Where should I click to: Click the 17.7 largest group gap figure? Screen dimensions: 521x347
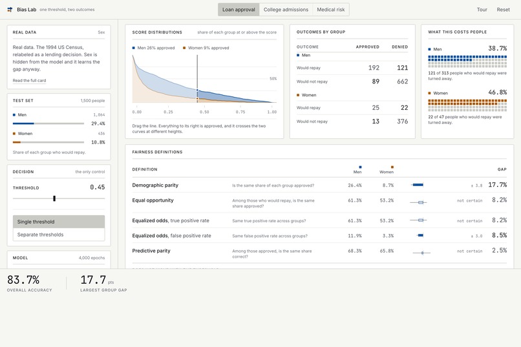93,280
